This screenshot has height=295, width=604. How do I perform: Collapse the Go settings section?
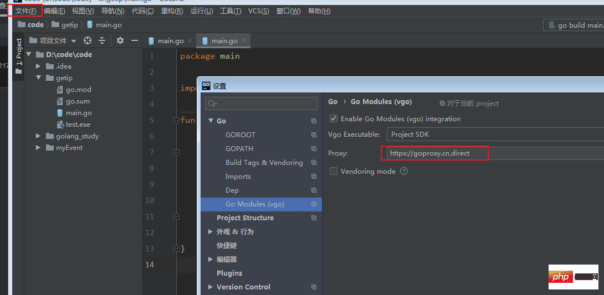pyautogui.click(x=211, y=121)
